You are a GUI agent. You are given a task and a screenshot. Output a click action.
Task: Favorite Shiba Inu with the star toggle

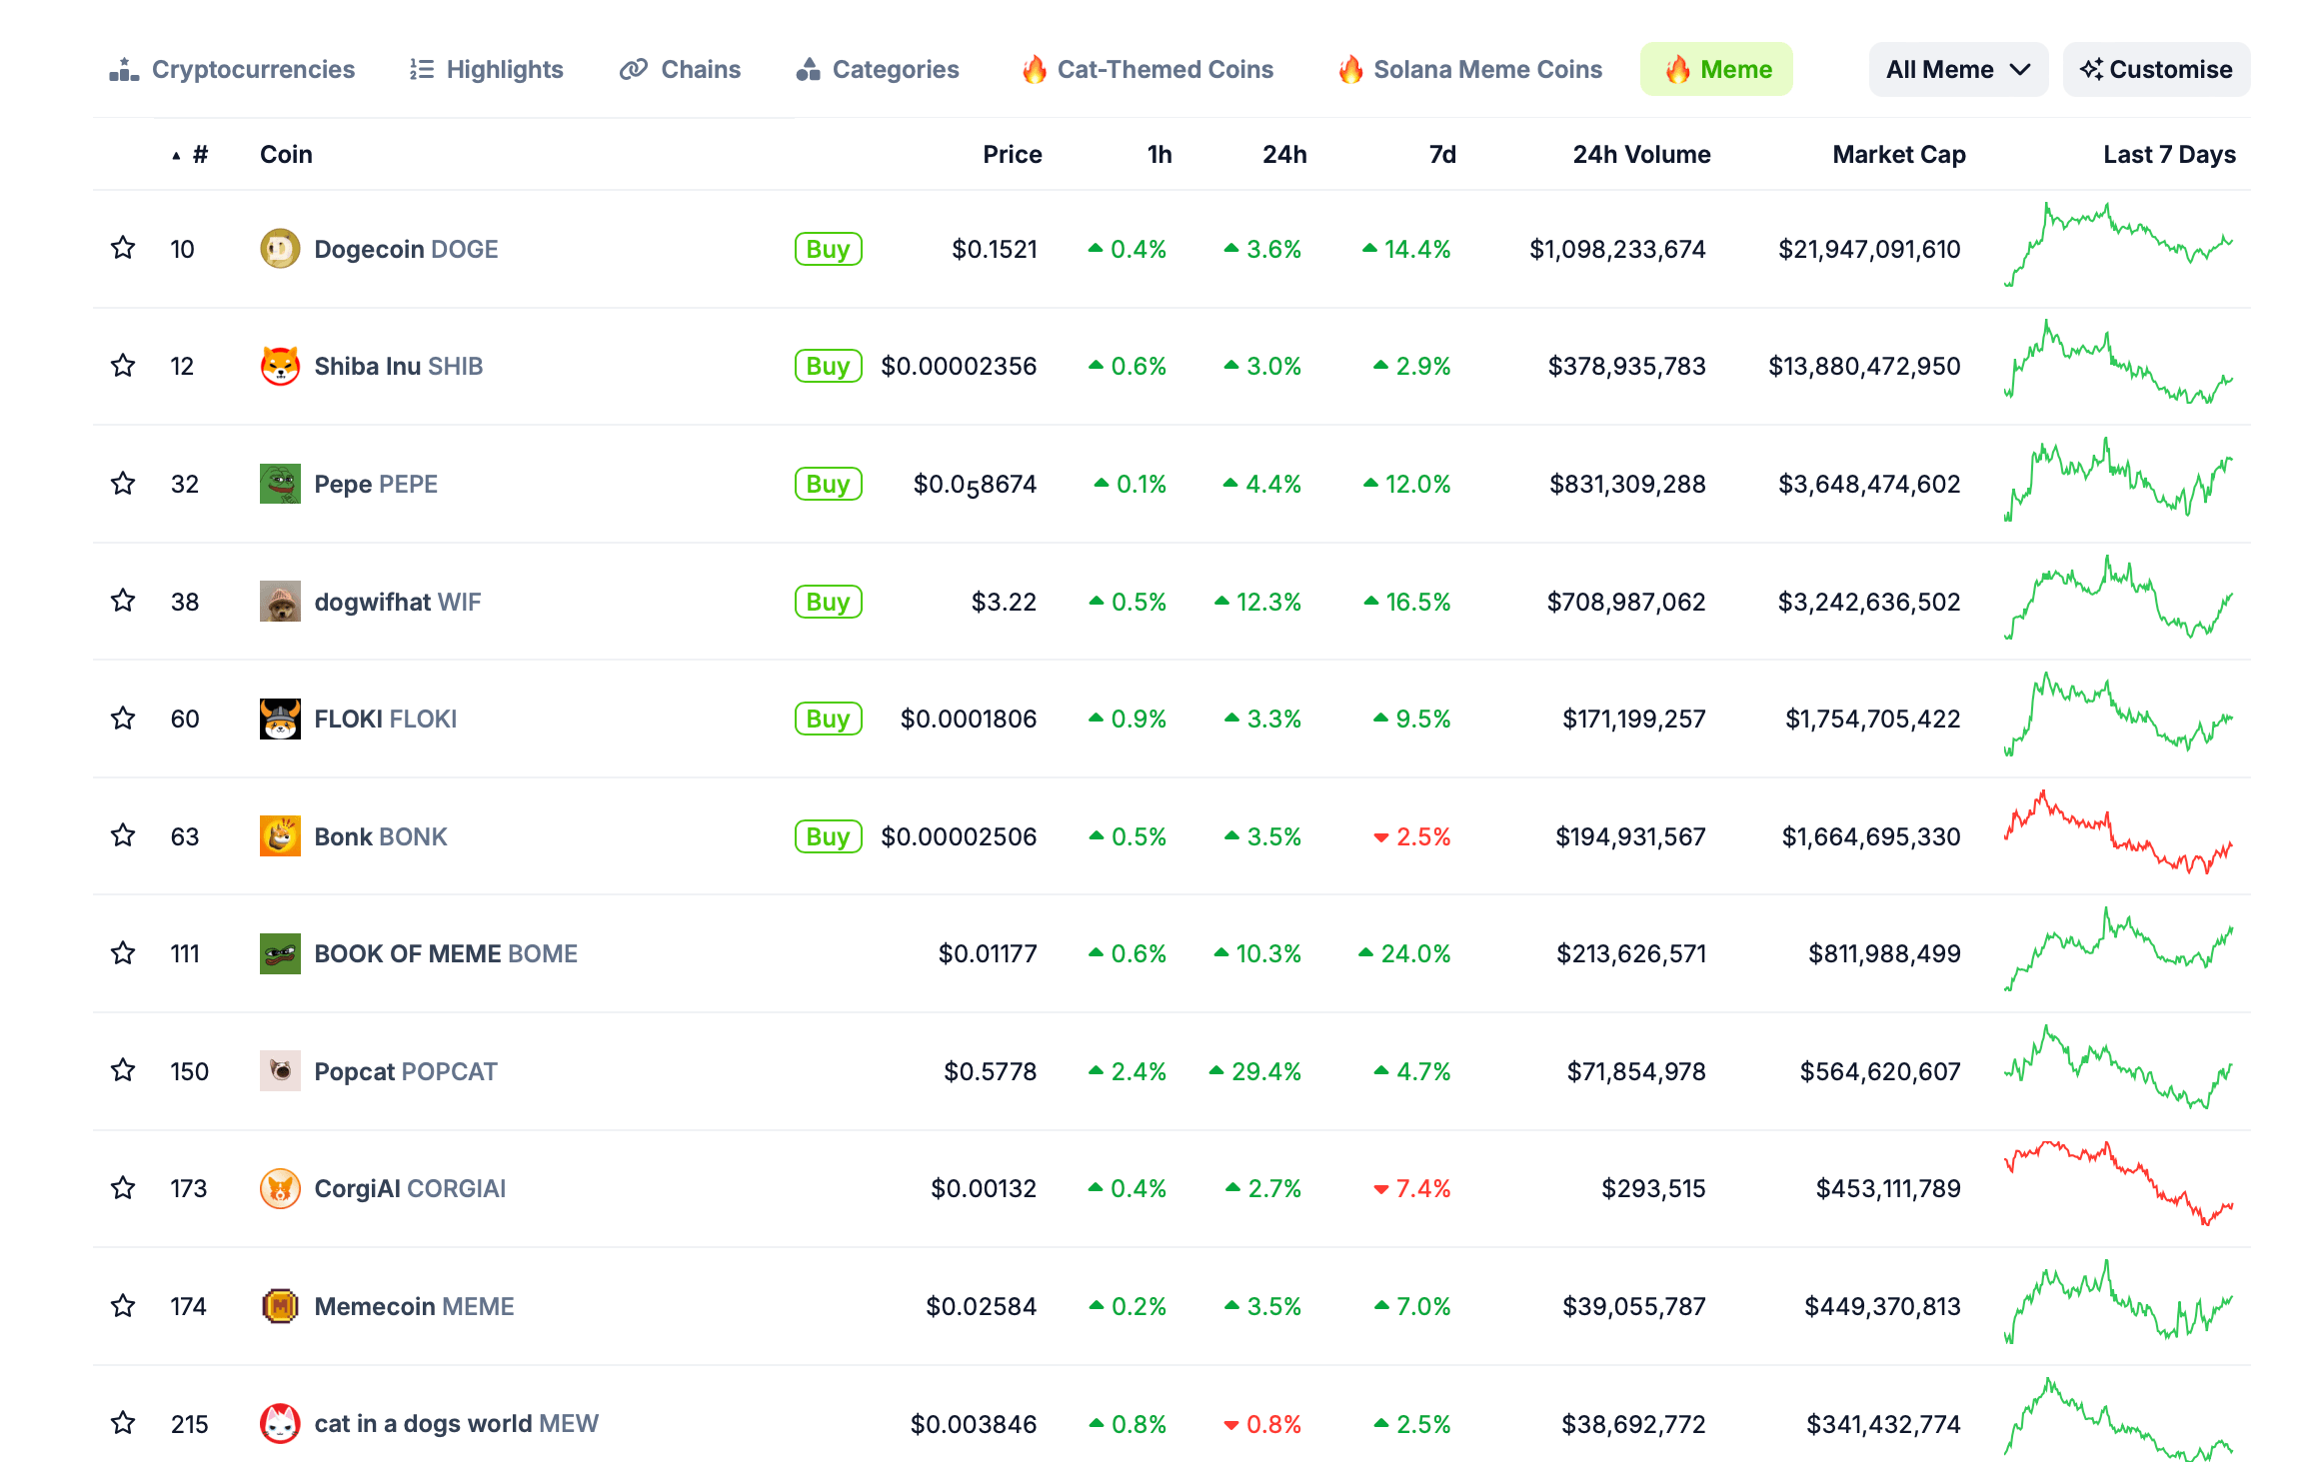(123, 366)
